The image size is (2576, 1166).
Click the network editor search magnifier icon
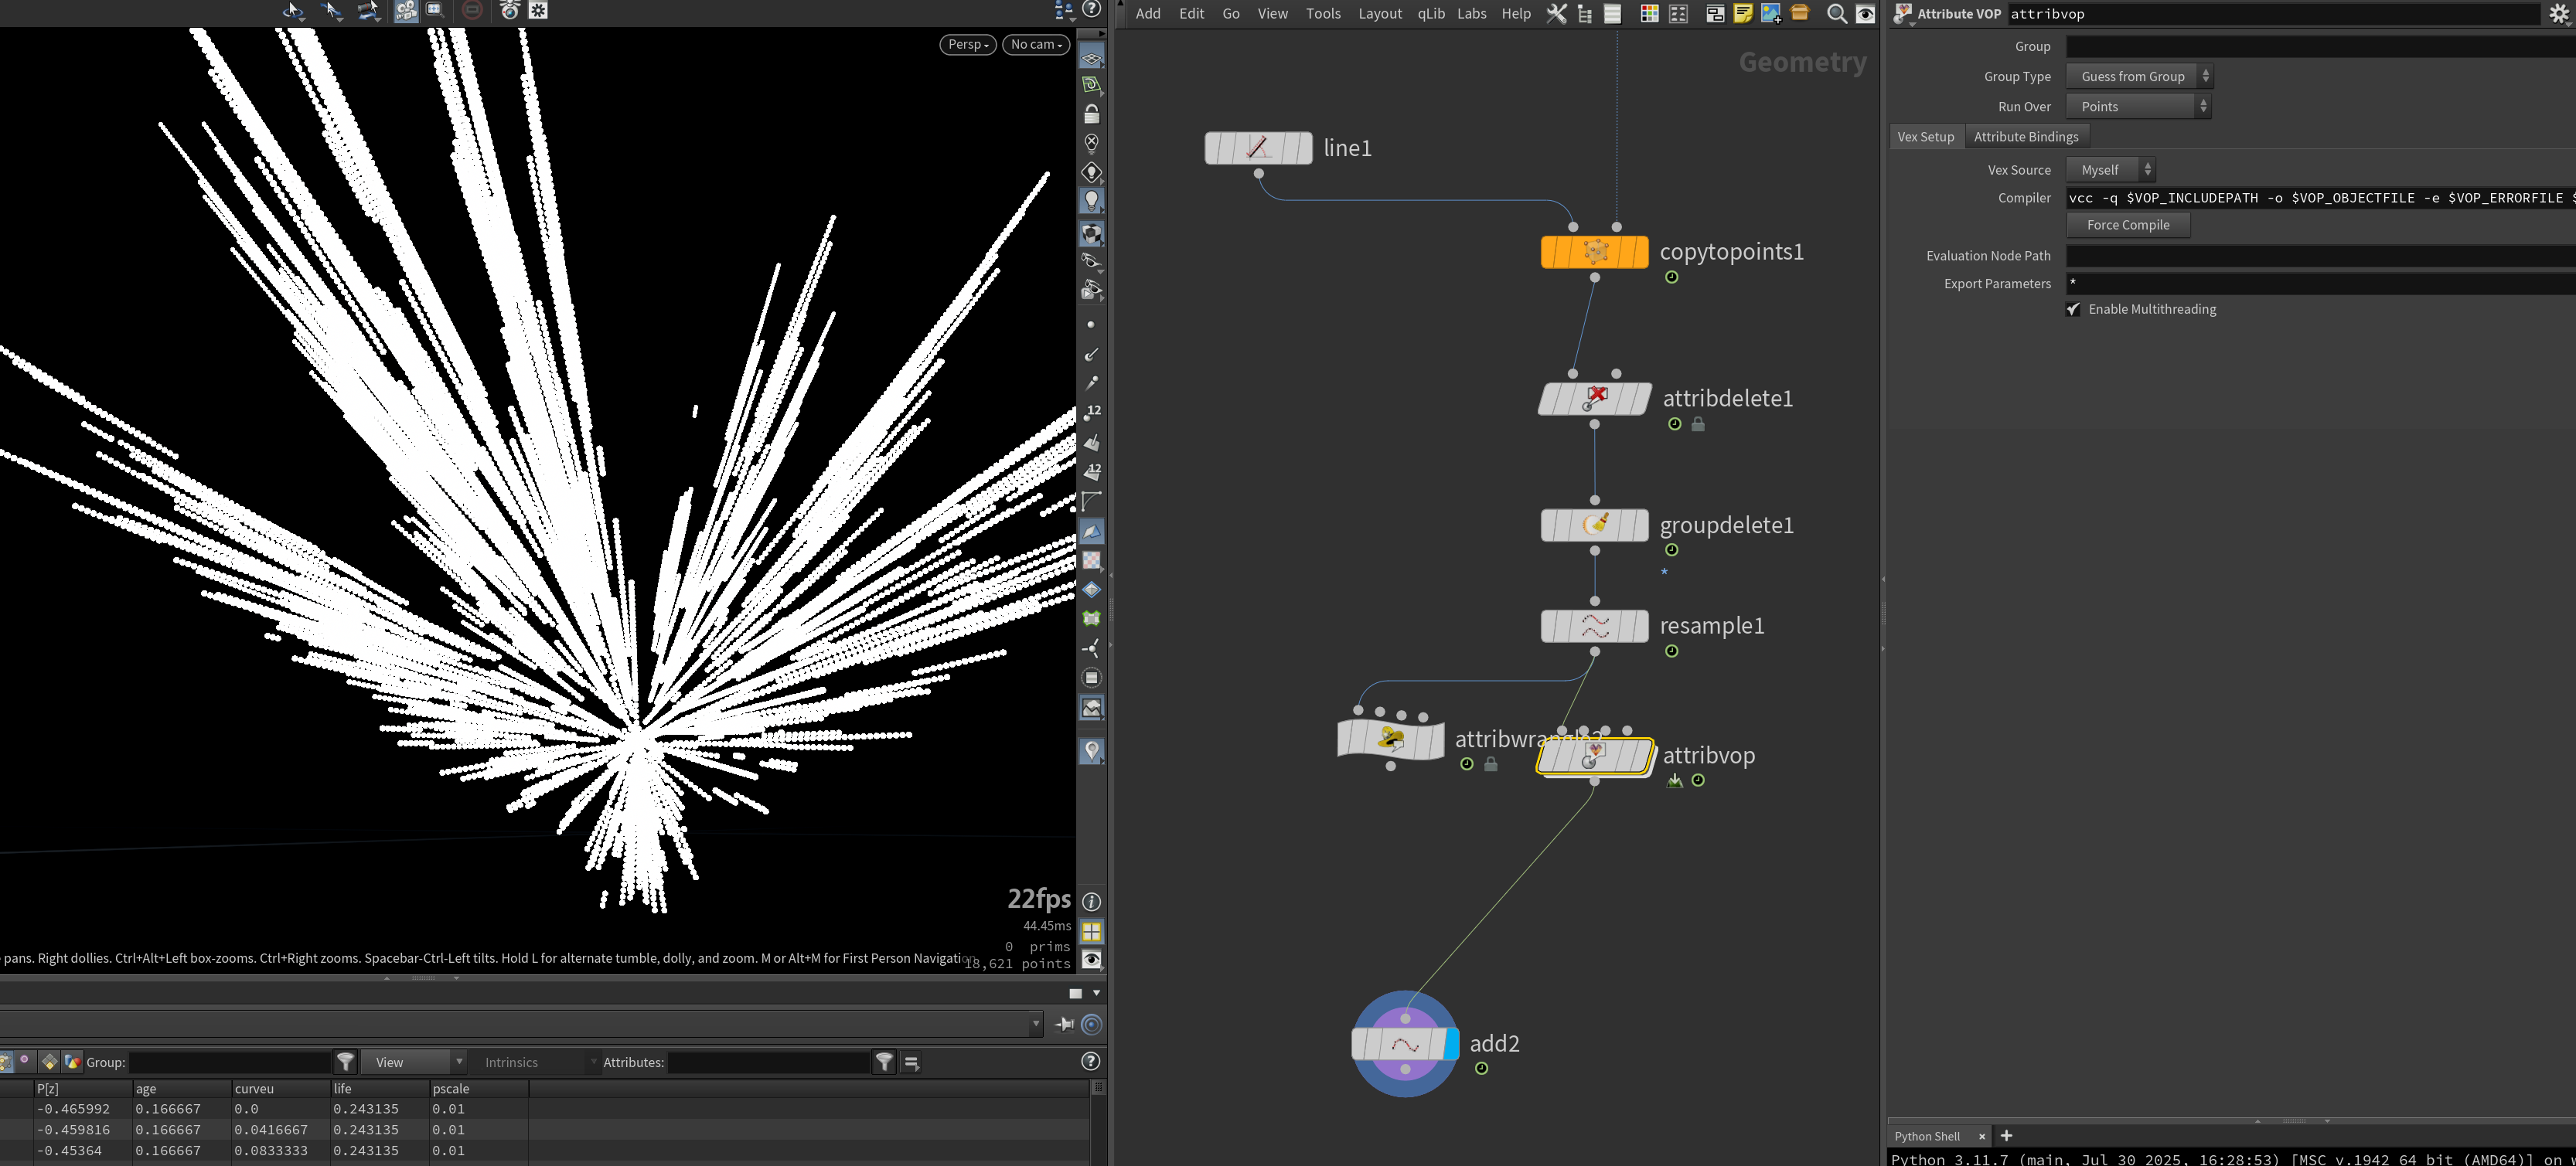click(1836, 13)
